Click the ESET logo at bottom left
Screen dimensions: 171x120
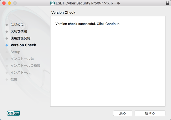tap(14, 113)
